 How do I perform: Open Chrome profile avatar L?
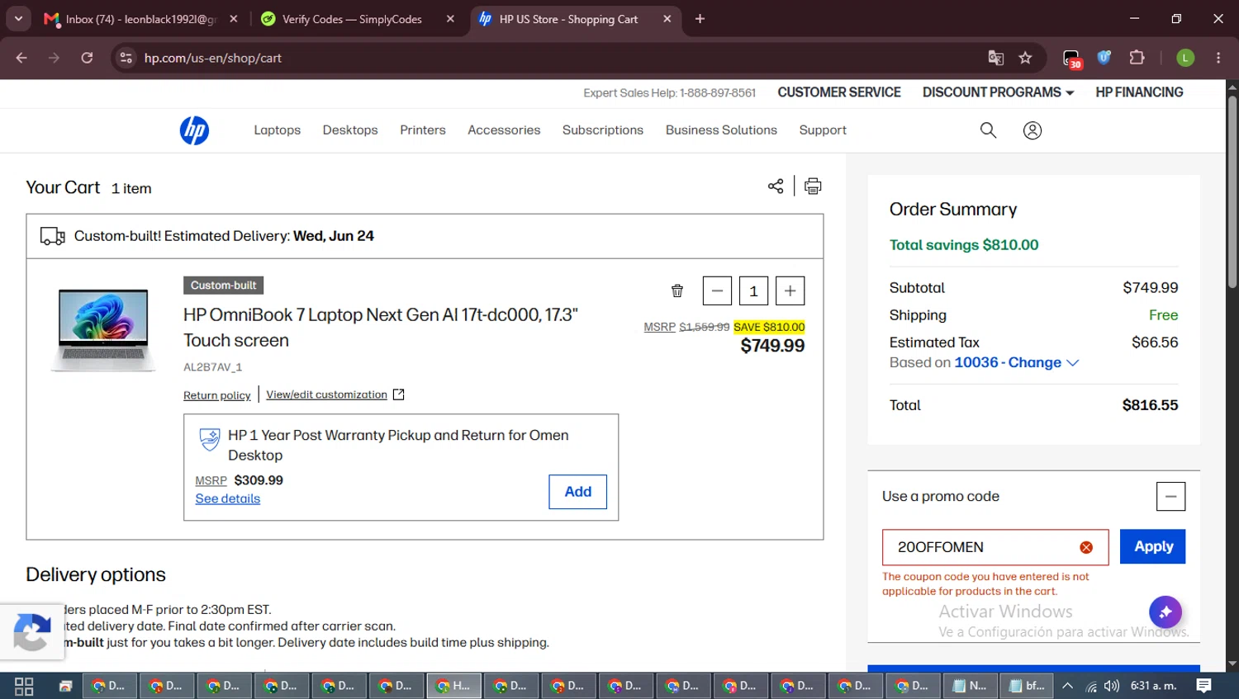[1185, 58]
